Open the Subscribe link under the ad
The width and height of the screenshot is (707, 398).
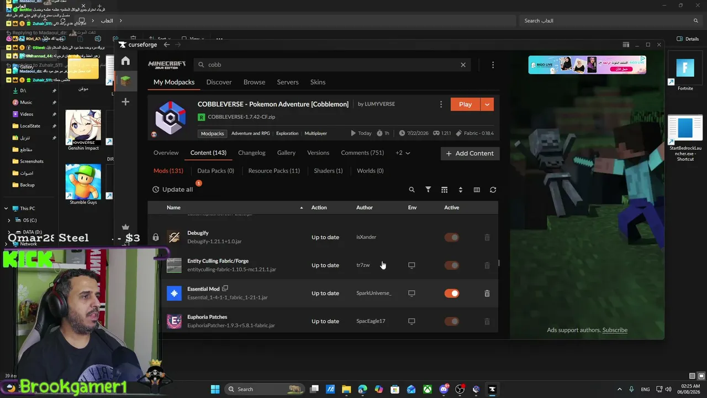click(615, 330)
